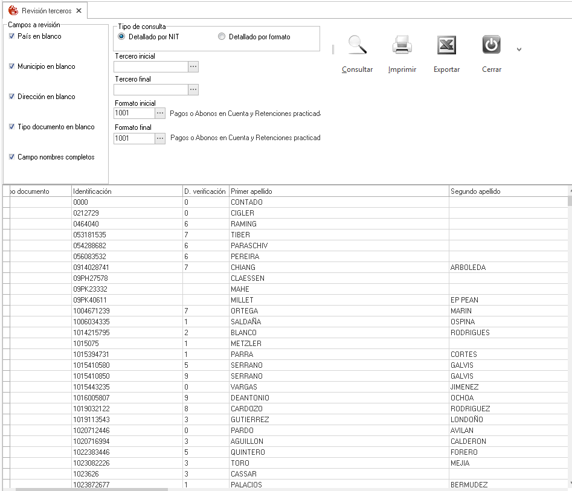Screen dimensions: 572x491
Task: Close the Revisión terceros tab
Action: [79, 11]
